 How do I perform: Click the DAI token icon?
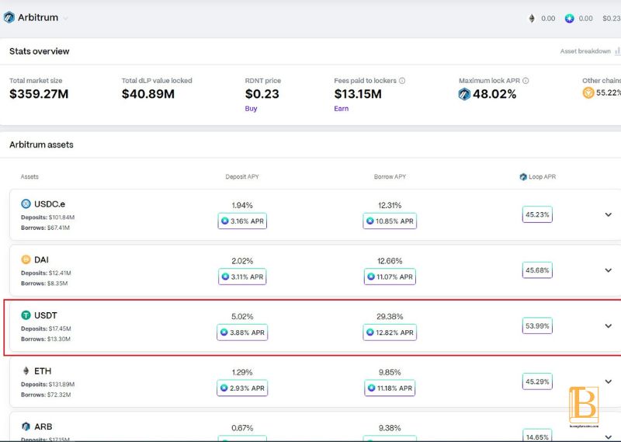[26, 259]
